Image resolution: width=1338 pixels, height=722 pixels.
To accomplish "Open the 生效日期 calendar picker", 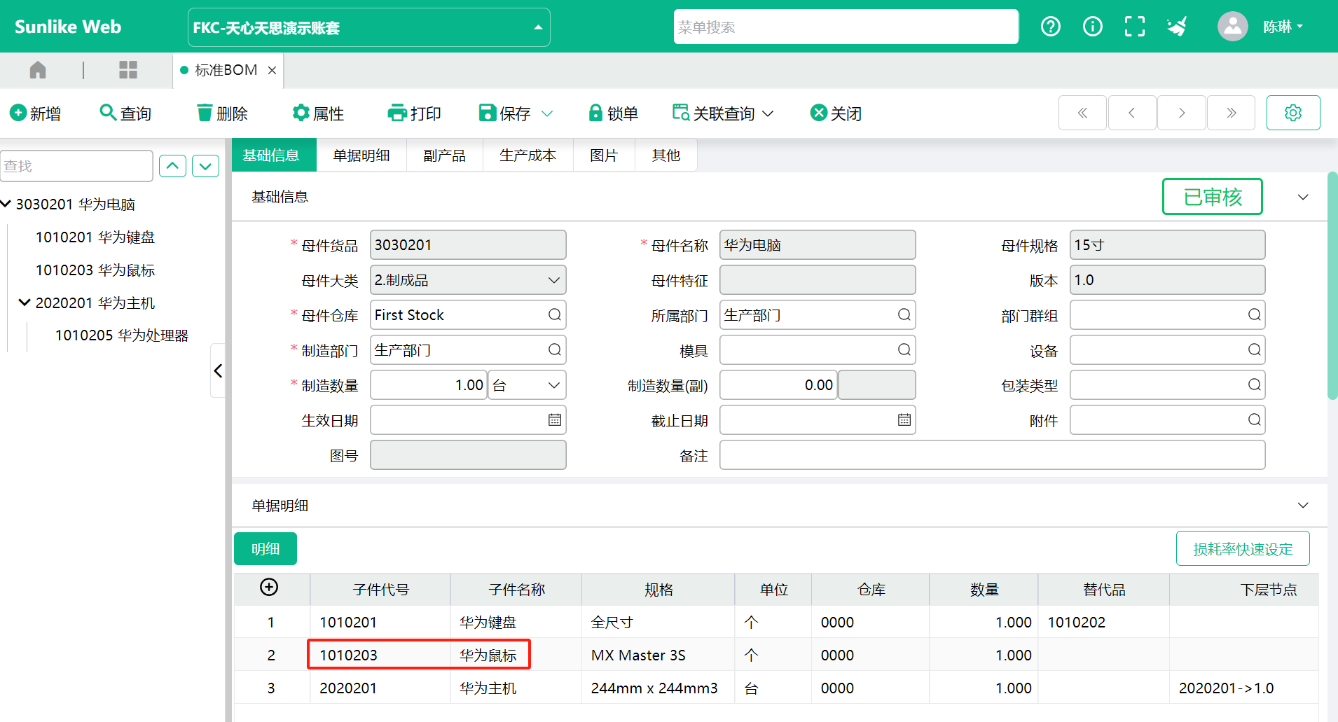I will pos(554,420).
